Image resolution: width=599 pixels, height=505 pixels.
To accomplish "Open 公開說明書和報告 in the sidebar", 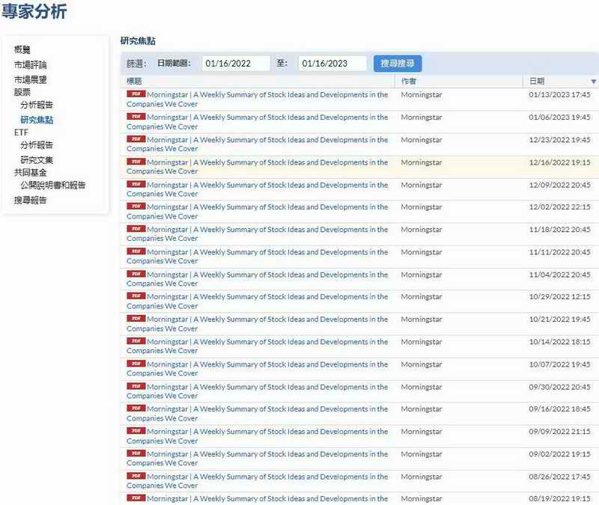I will coord(53,185).
